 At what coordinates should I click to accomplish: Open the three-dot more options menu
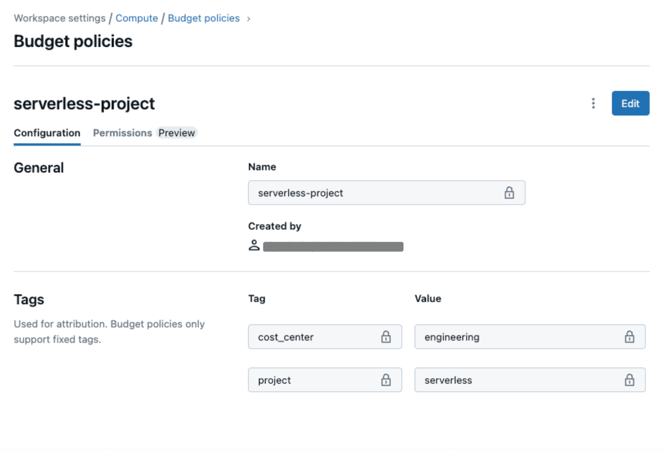point(593,103)
